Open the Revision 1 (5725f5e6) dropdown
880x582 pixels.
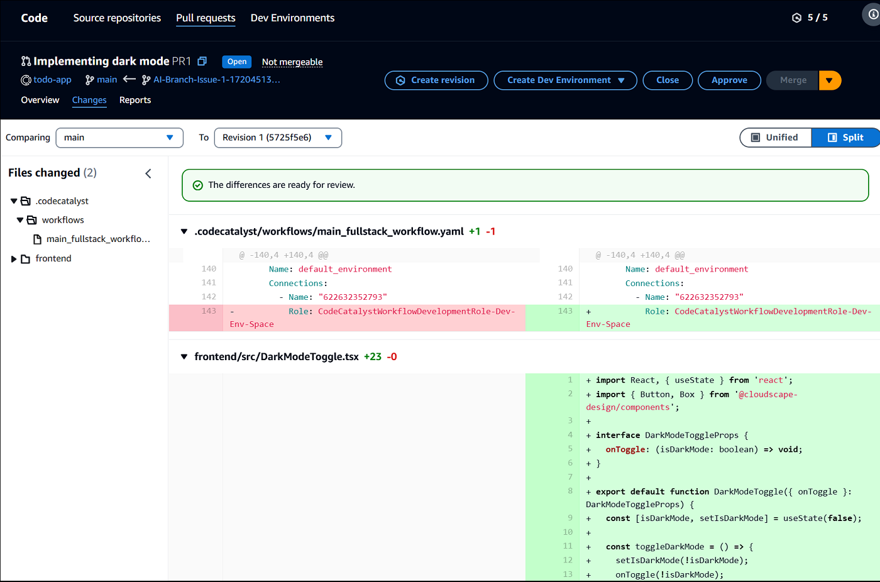click(278, 138)
